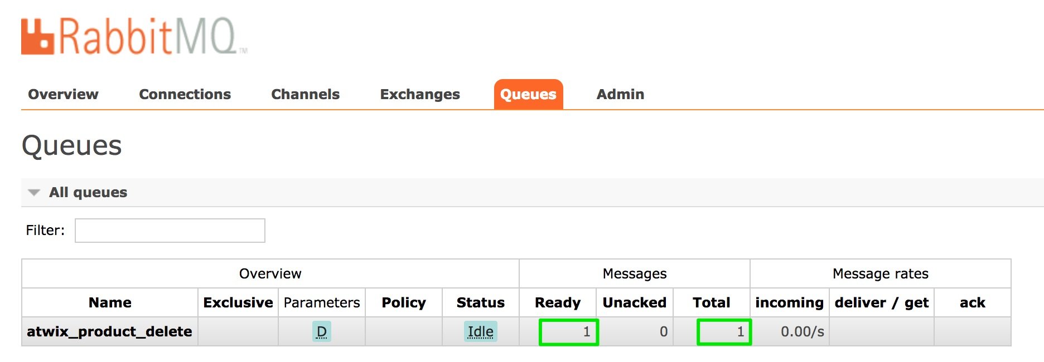This screenshot has width=1044, height=362.
Task: Click the Queues page heading
Action: coord(71,146)
